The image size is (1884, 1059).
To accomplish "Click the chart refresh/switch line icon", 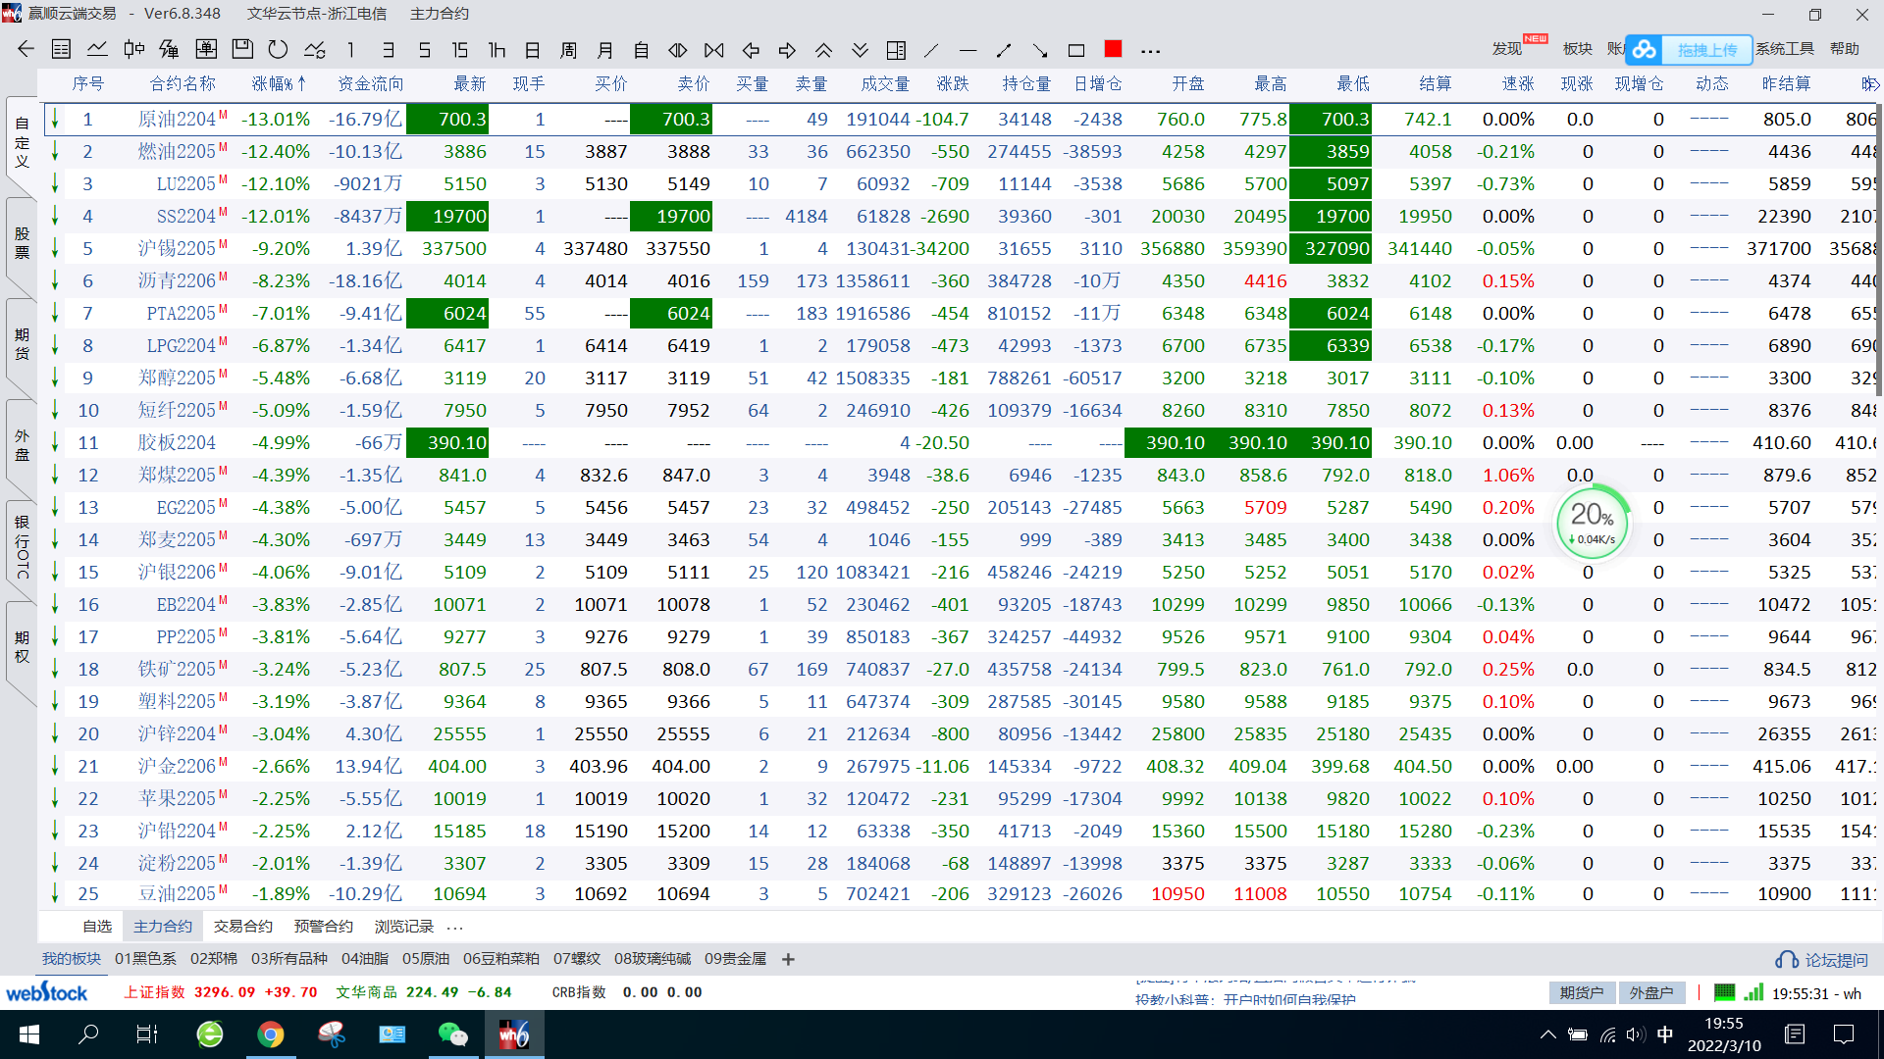I will (x=315, y=49).
